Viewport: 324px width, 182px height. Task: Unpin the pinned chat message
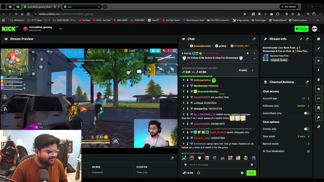pos(248,54)
